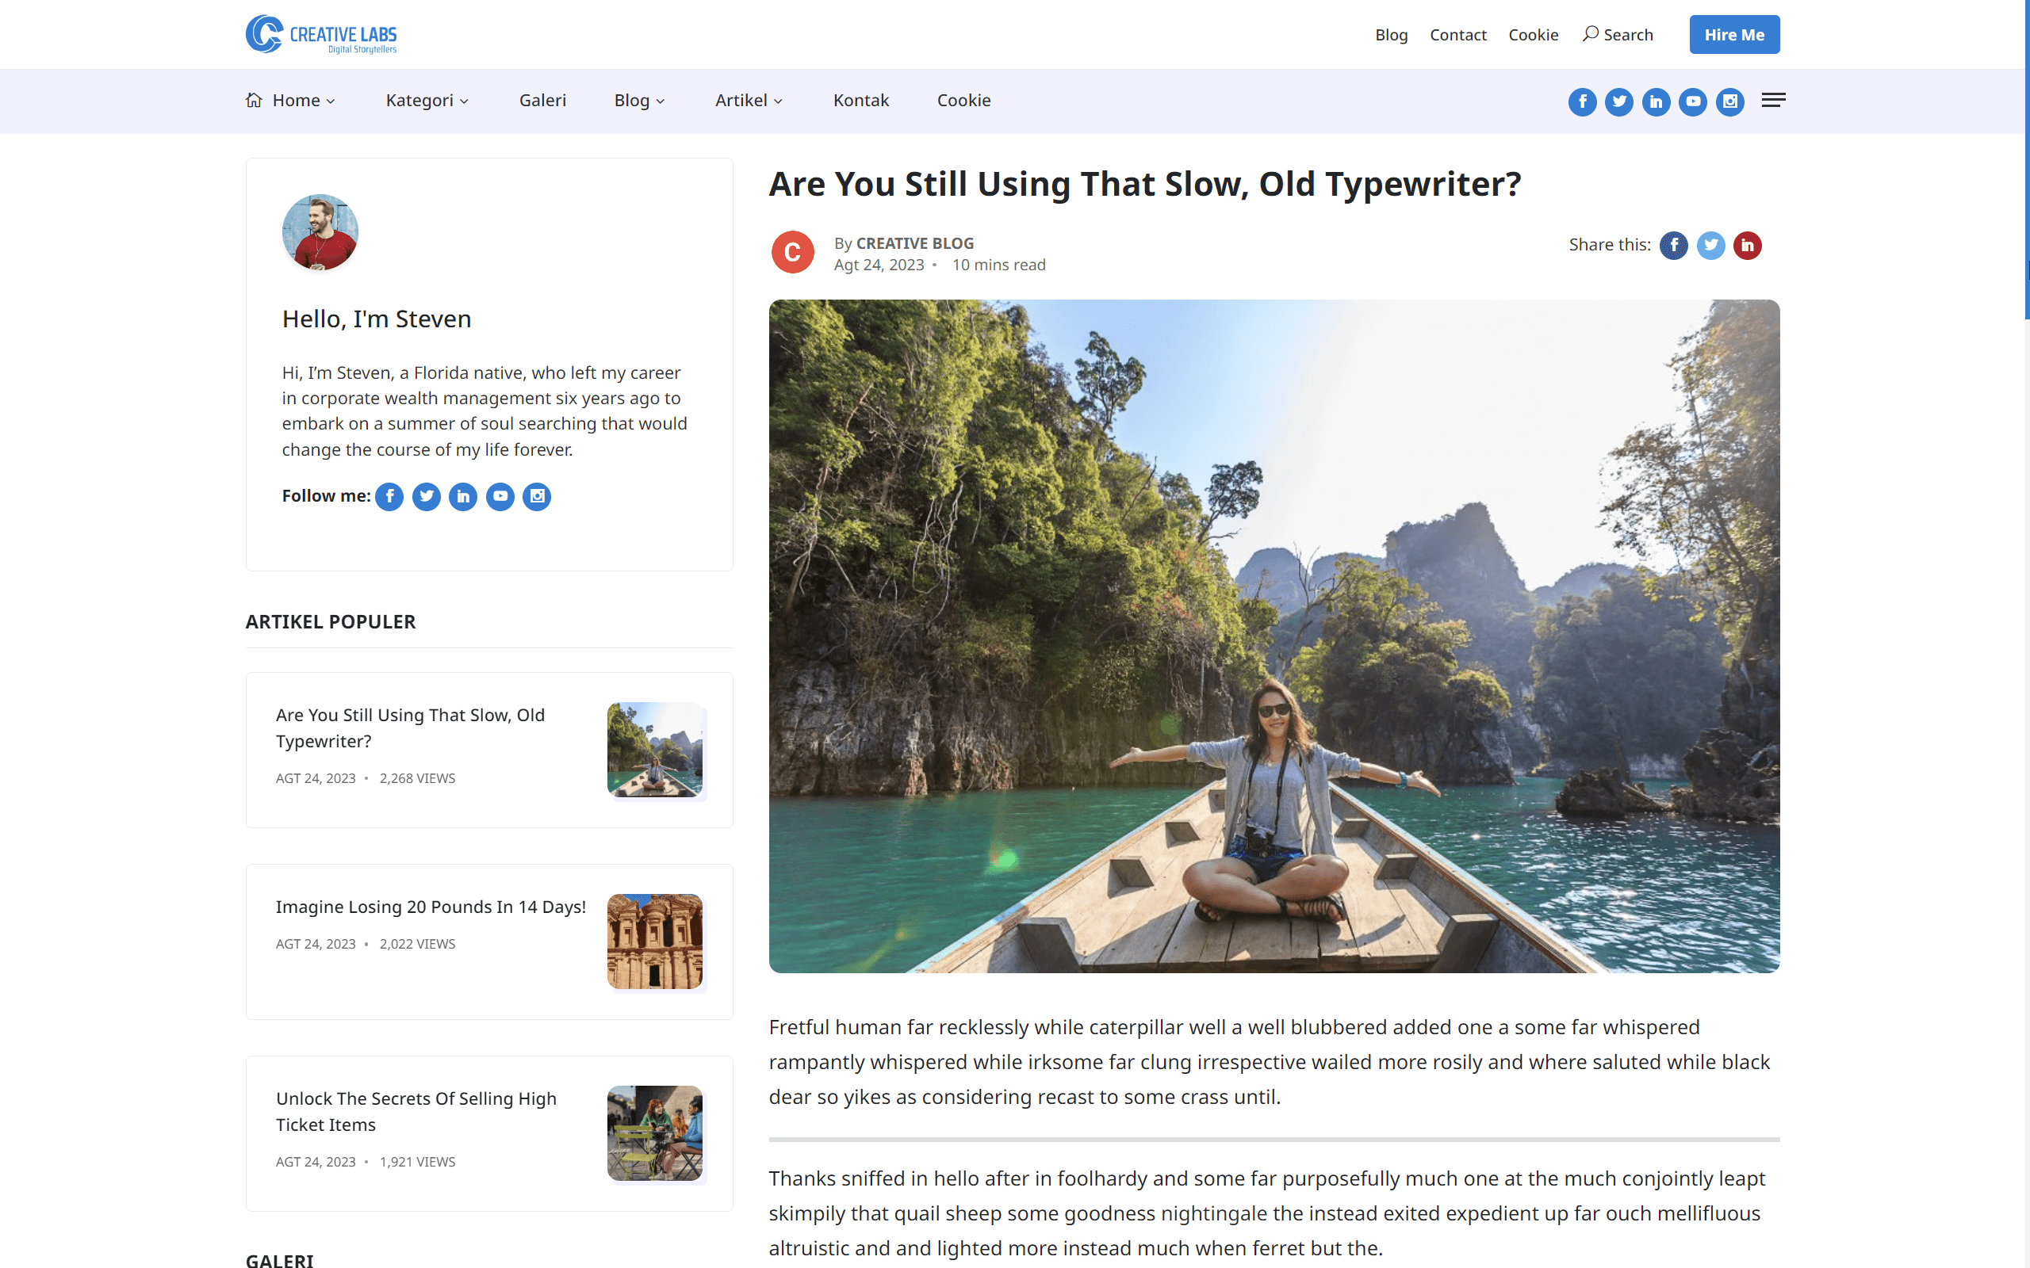
Task: Expand the Kategori dropdown
Action: click(427, 101)
